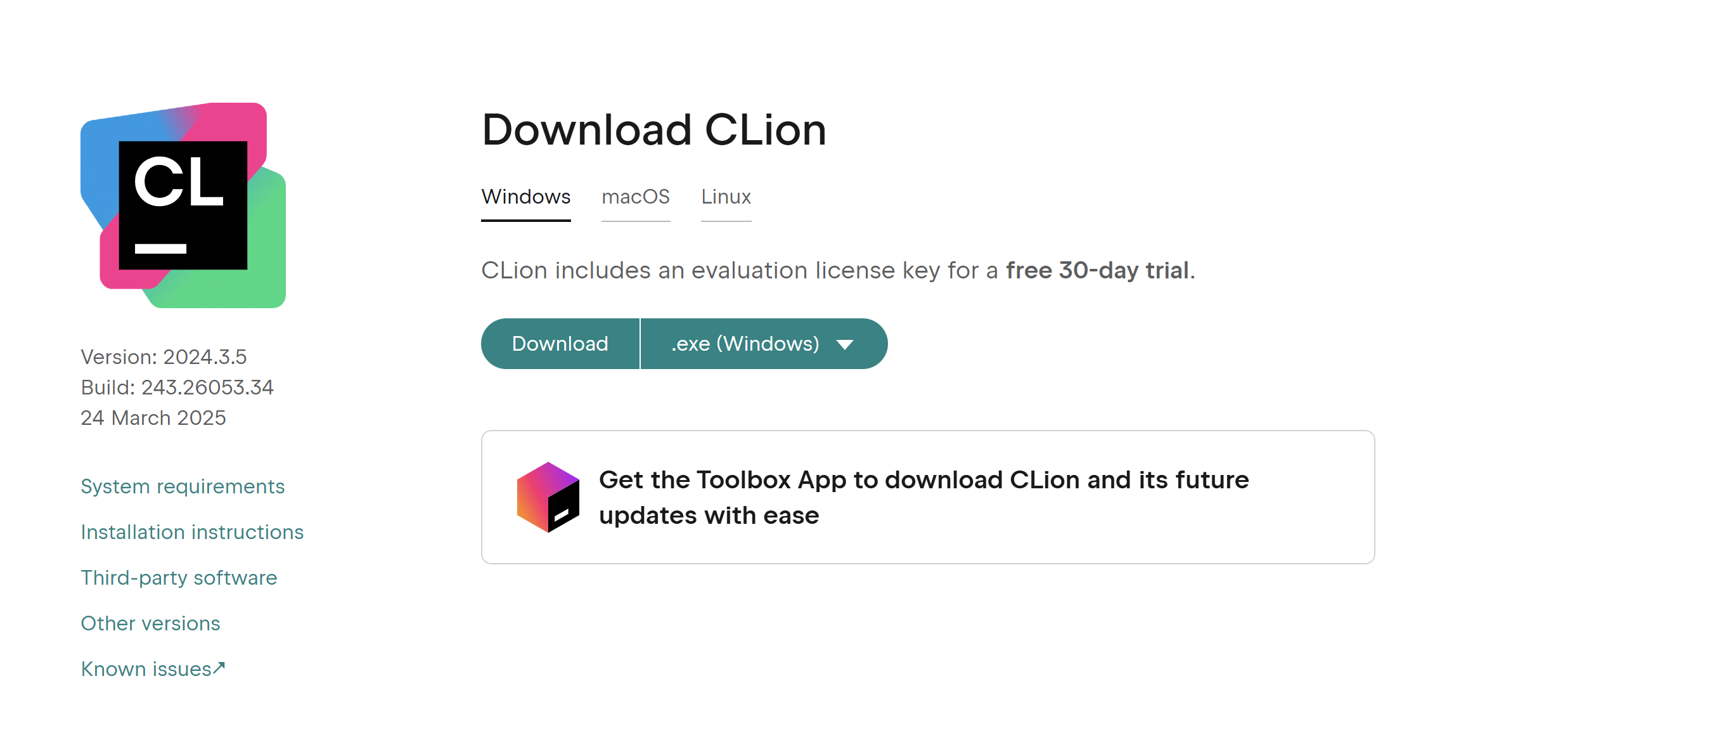Image resolution: width=1717 pixels, height=754 pixels.
Task: Expand the .exe (Windows) installer dropdown
Action: tap(764, 344)
